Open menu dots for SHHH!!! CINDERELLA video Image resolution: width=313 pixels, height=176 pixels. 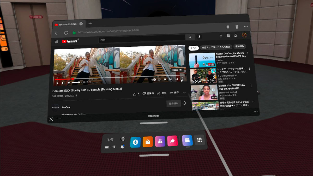click(x=251, y=86)
